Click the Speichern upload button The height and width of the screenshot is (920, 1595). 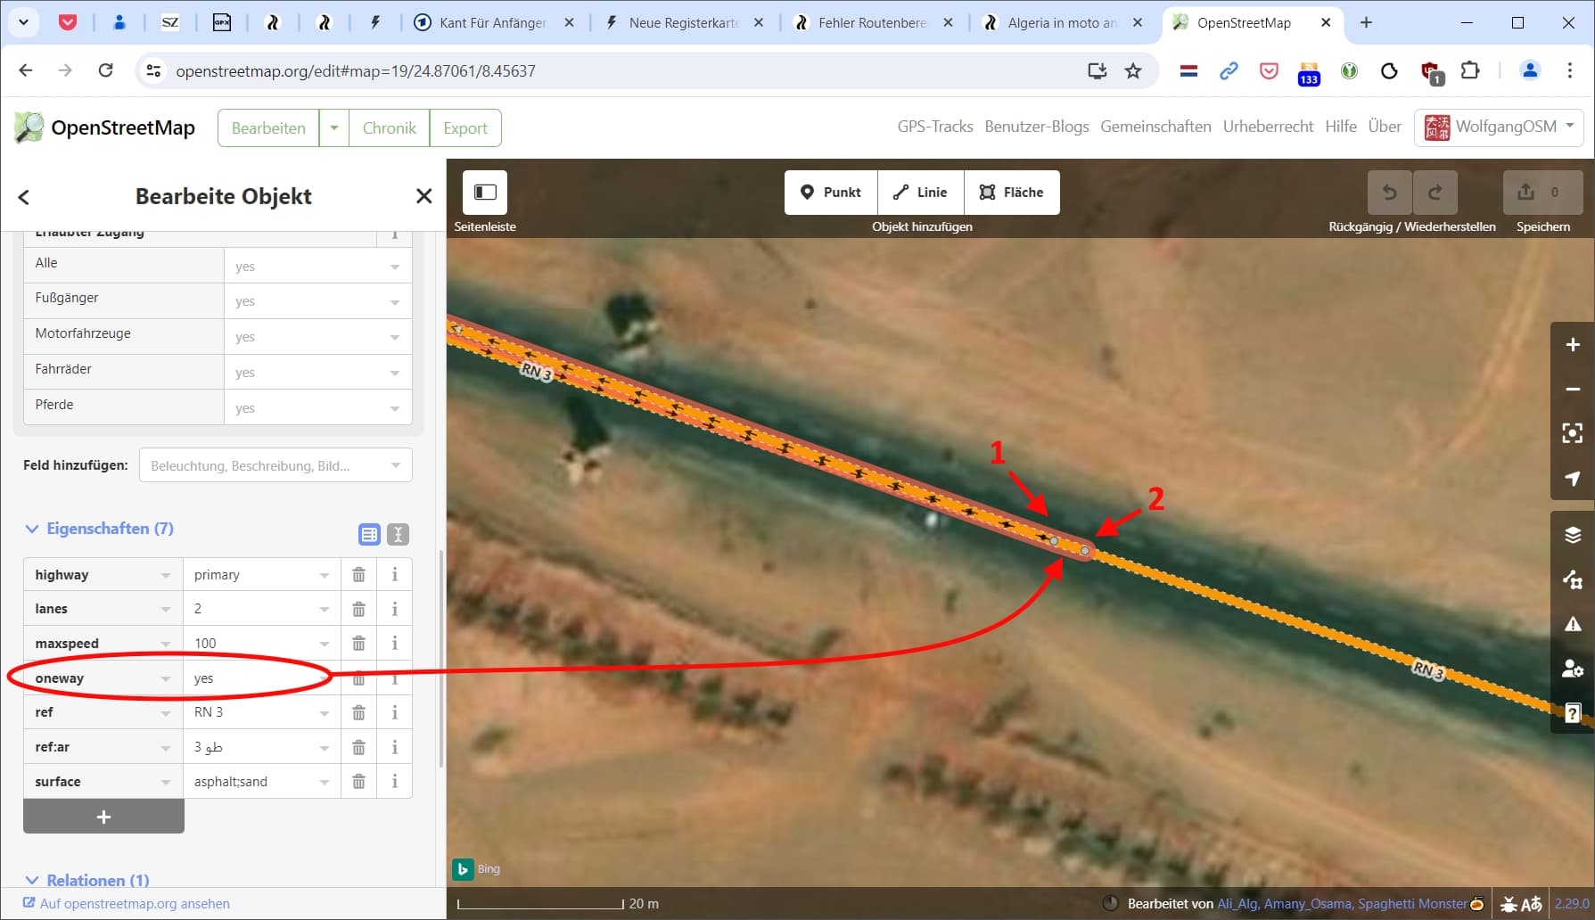click(1542, 192)
